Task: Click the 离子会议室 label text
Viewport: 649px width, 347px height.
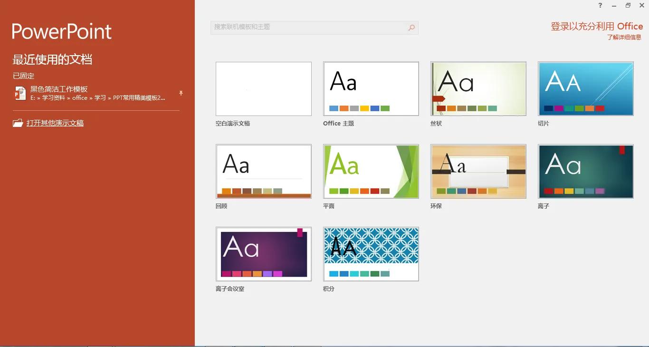Action: [230, 289]
